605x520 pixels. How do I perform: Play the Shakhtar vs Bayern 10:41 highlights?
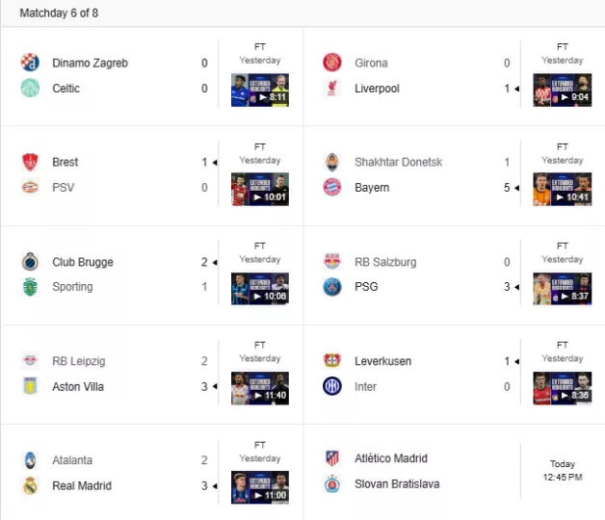tap(563, 189)
